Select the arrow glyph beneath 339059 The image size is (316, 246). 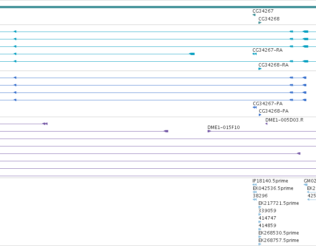260,214
